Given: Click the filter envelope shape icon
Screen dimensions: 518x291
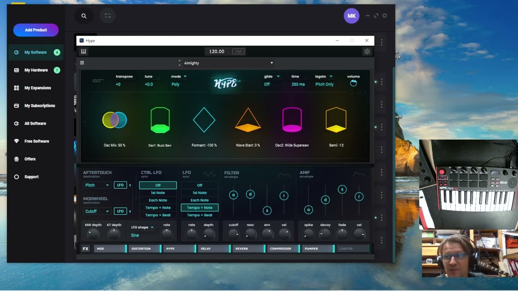Looking at the screenshot, I should (284, 175).
